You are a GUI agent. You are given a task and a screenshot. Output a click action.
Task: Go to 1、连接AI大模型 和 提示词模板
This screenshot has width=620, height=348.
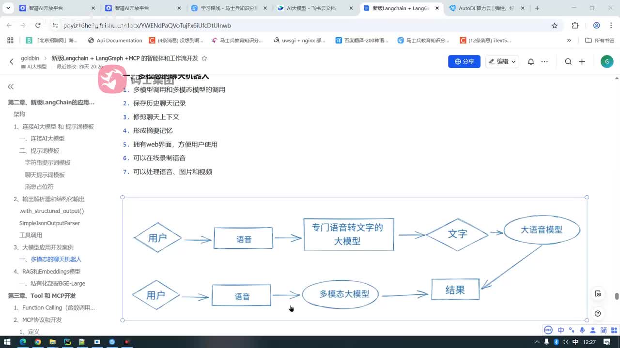54,127
